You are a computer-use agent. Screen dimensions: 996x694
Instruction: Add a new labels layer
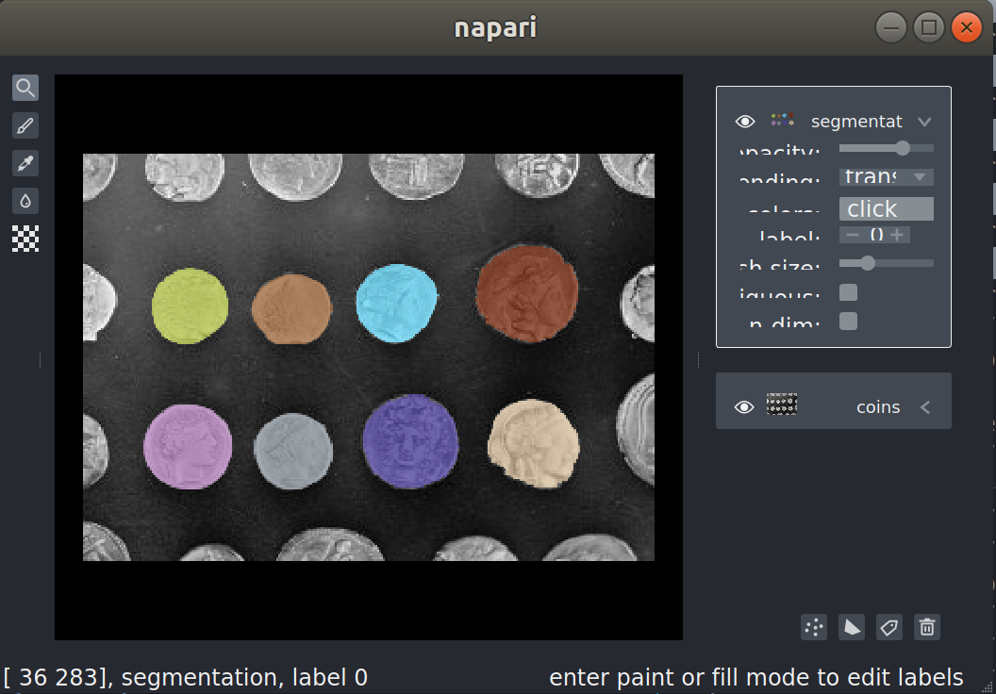click(x=889, y=627)
